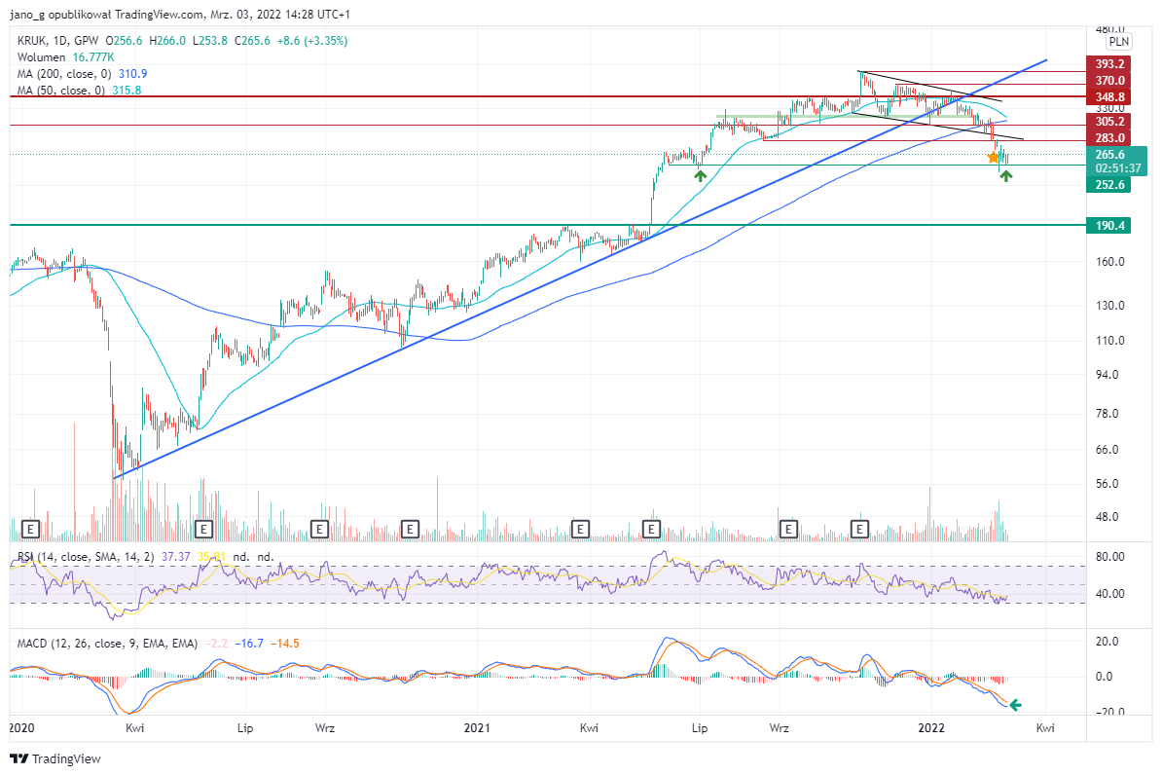Image resolution: width=1162 pixels, height=776 pixels.
Task: Select the MA 50 indicator legend
Action: [x=79, y=91]
